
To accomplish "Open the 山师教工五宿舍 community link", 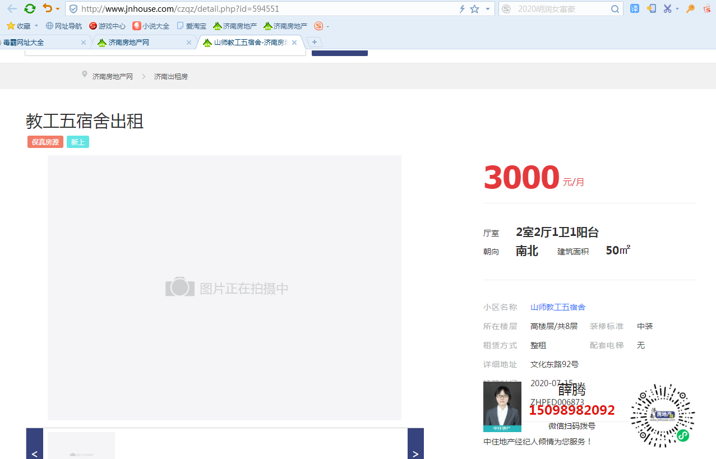I will [558, 307].
